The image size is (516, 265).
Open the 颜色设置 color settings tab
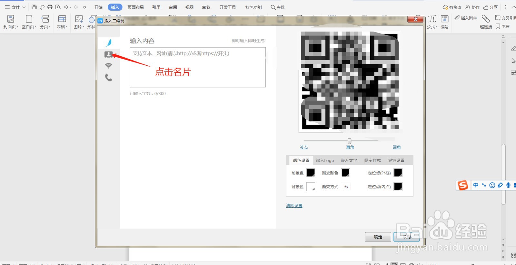coord(301,160)
